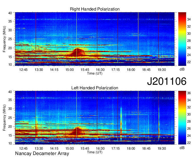194x157 pixels.
Task: Click "dB" label under Right Handed colorbar
Action: tap(182, 69)
